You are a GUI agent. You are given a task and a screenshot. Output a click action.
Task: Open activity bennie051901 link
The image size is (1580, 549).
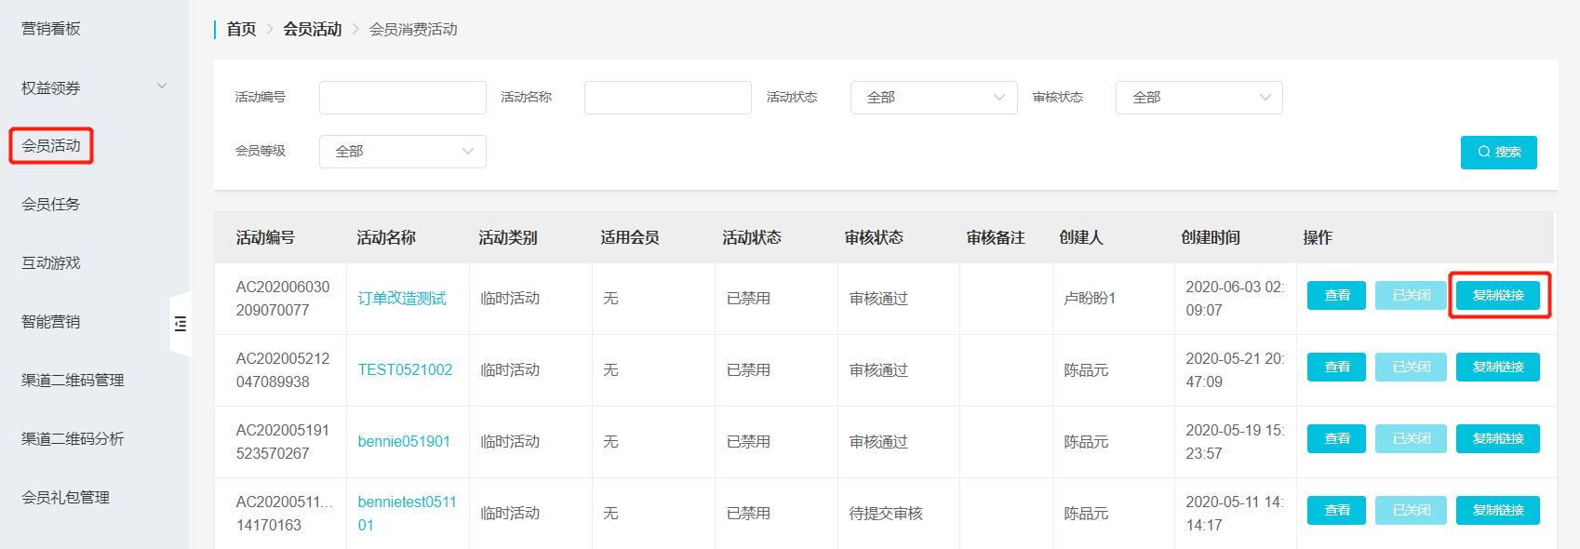[x=404, y=442]
